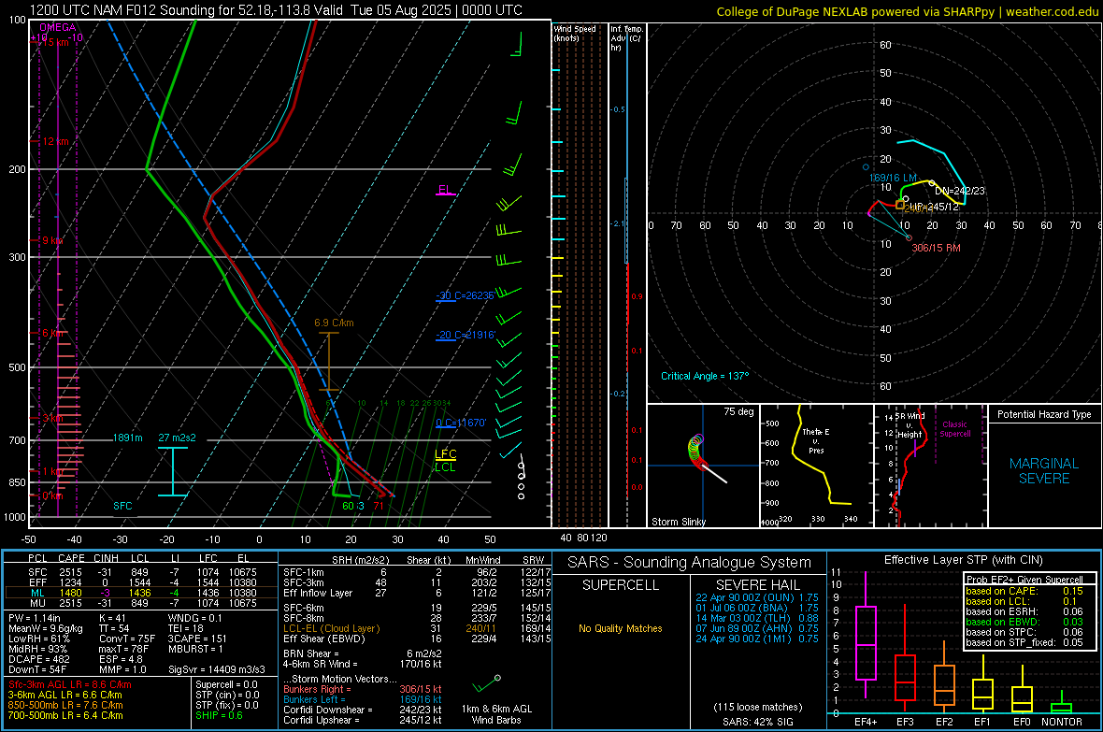Click the '24 Apr 90 00Z (1M1)' hail analogue
This screenshot has height=732, width=1103.
coord(757,639)
